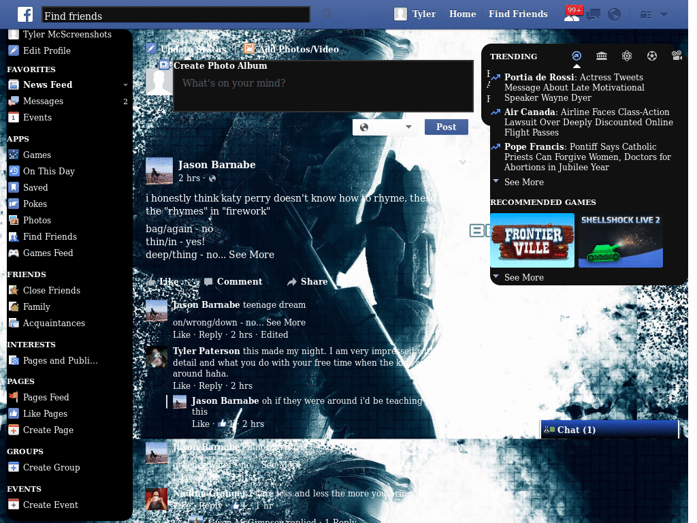Expand teenage dream comment See More
697x523 pixels.
pos(285,322)
